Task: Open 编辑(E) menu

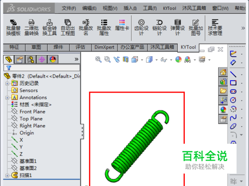Action: click(89, 8)
